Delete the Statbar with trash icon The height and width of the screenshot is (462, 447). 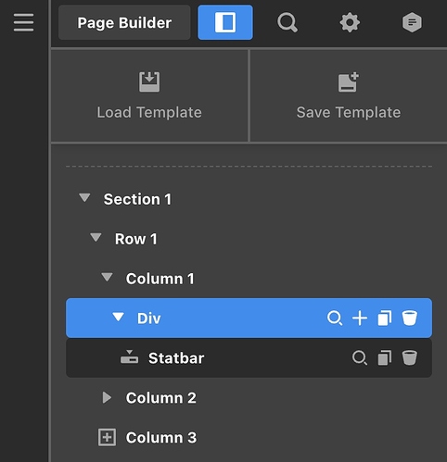[x=410, y=358]
